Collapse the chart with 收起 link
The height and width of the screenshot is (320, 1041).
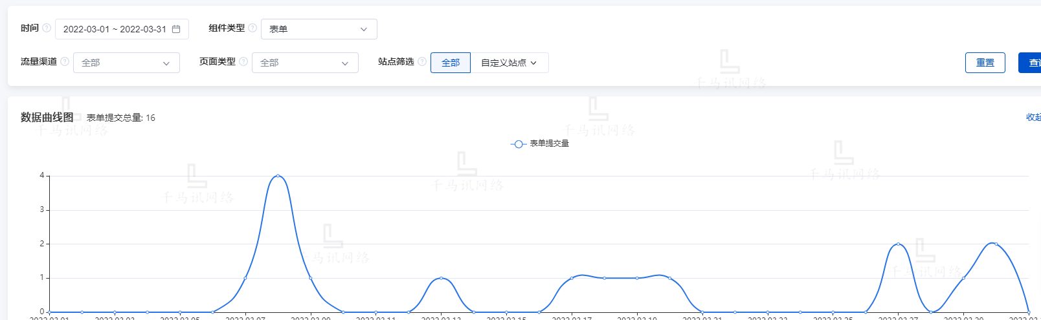tap(1033, 117)
